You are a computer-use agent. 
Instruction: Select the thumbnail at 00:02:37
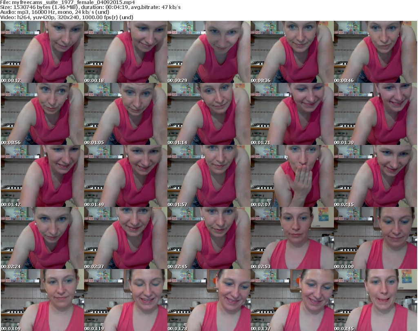tap(126, 238)
